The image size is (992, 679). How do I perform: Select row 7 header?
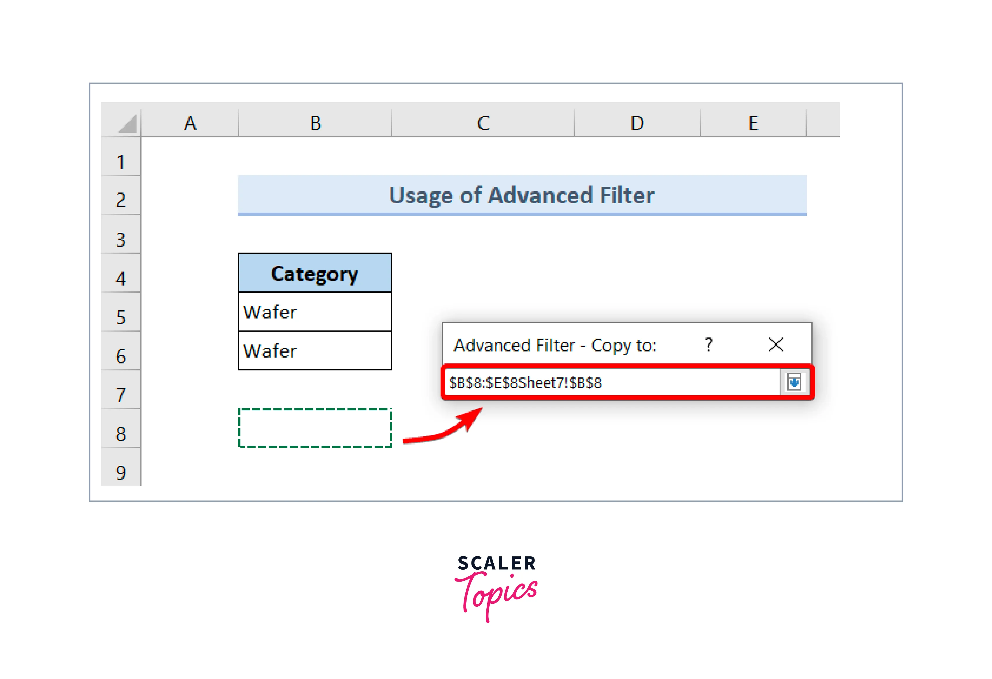(x=121, y=395)
